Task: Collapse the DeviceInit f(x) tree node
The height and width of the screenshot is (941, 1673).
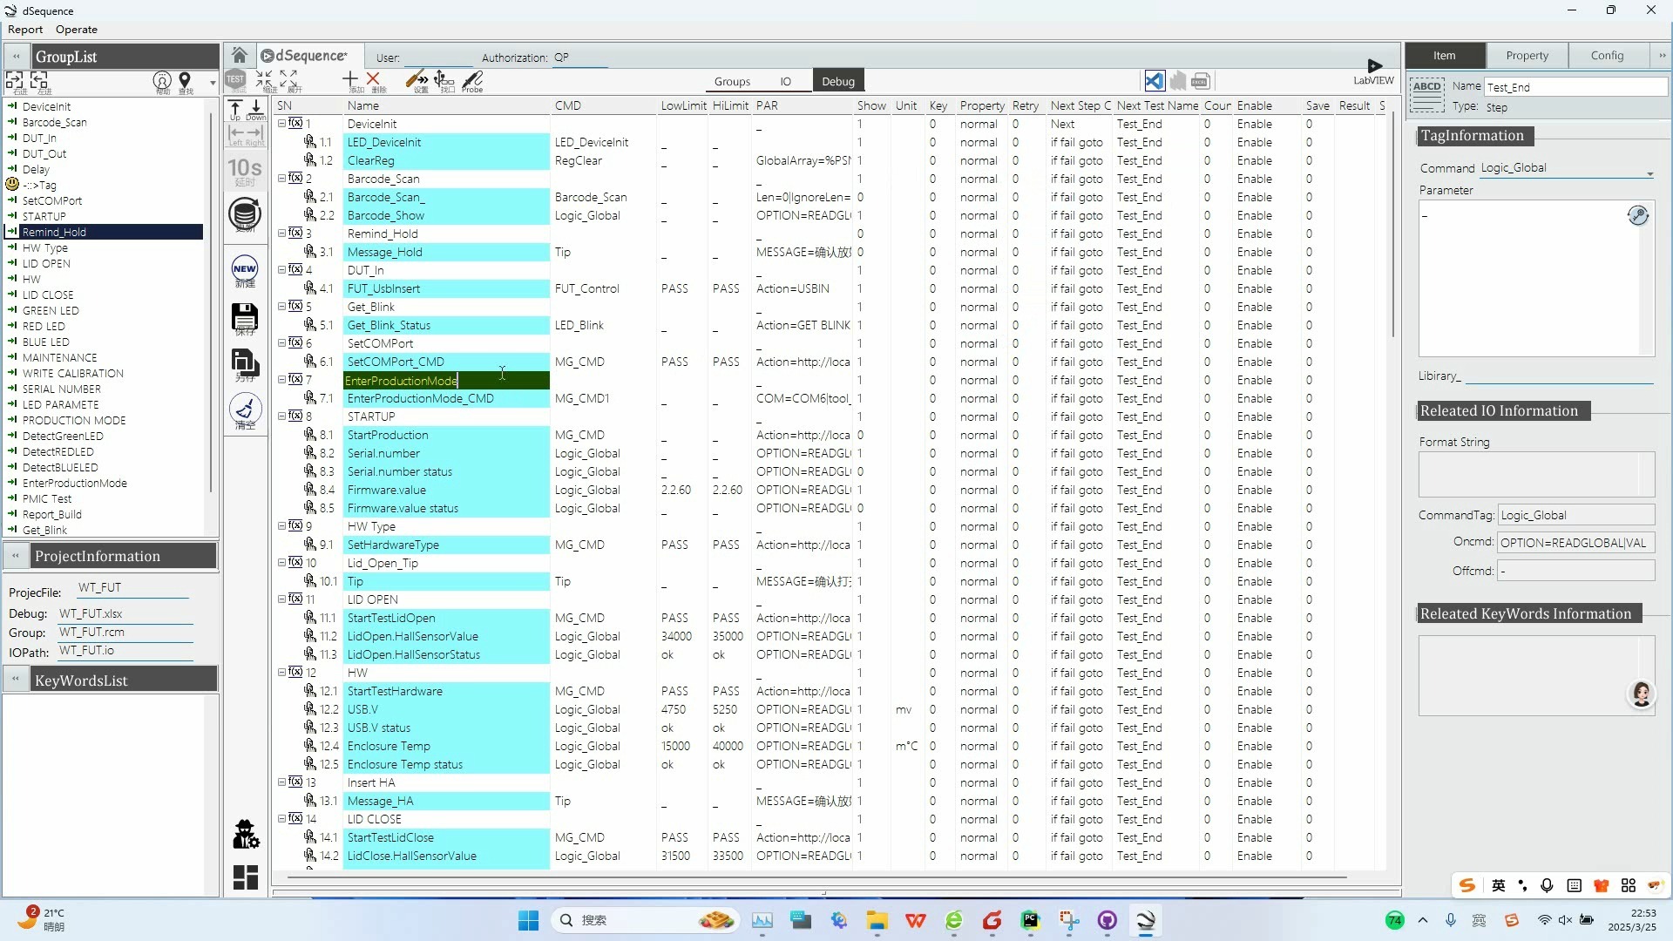Action: pos(281,123)
